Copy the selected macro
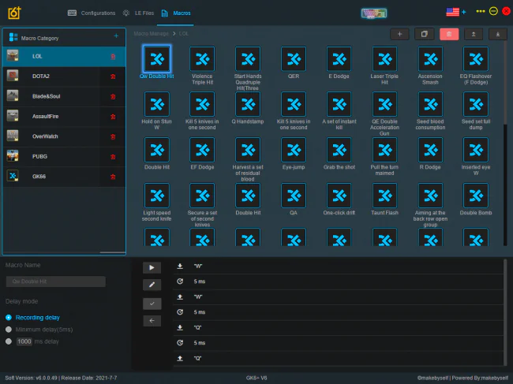 coord(425,34)
